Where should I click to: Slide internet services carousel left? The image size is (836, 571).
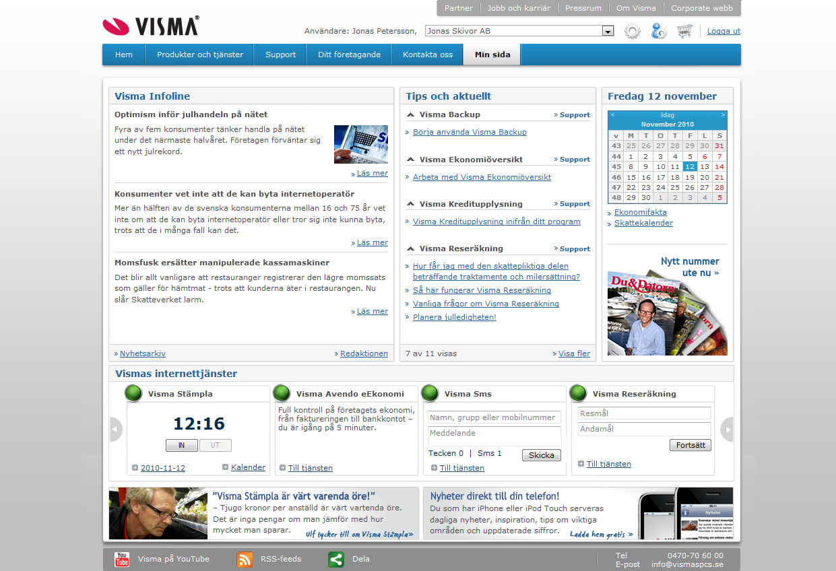coord(116,429)
